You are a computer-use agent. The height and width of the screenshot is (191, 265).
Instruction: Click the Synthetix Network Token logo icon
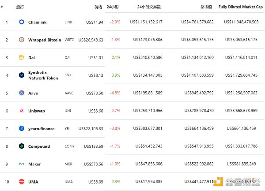(x=22, y=75)
